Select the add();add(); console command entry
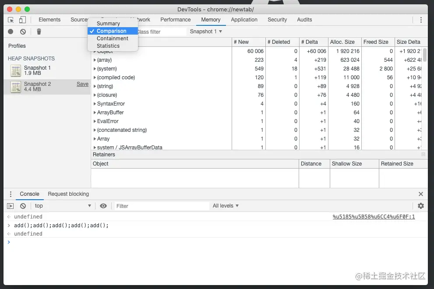 pos(61,226)
